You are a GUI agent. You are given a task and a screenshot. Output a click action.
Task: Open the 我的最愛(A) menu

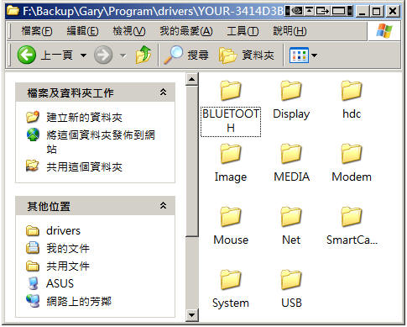pyautogui.click(x=186, y=31)
